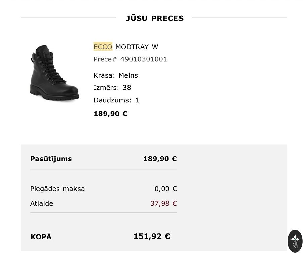Select the product number 49010301001
Screen dimensions: 308x258
(x=144, y=59)
